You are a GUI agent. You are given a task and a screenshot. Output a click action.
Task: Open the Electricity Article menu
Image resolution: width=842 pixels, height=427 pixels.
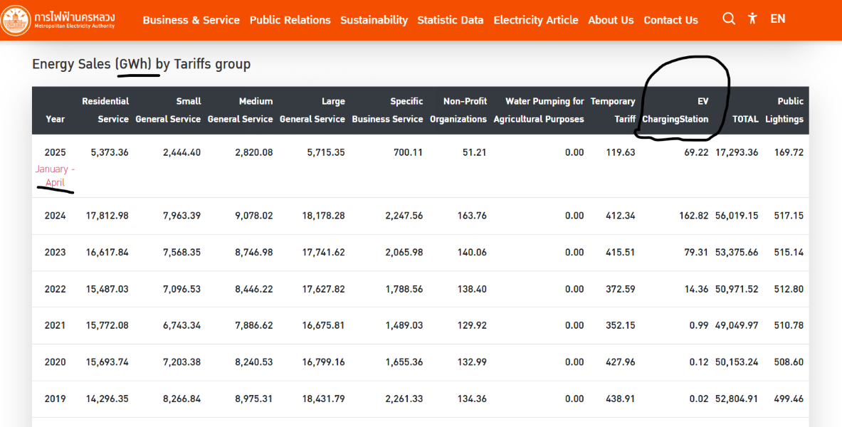click(x=536, y=20)
